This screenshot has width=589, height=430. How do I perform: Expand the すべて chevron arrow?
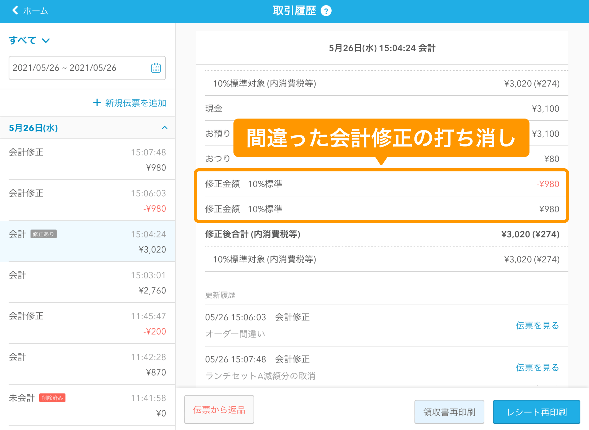point(46,41)
